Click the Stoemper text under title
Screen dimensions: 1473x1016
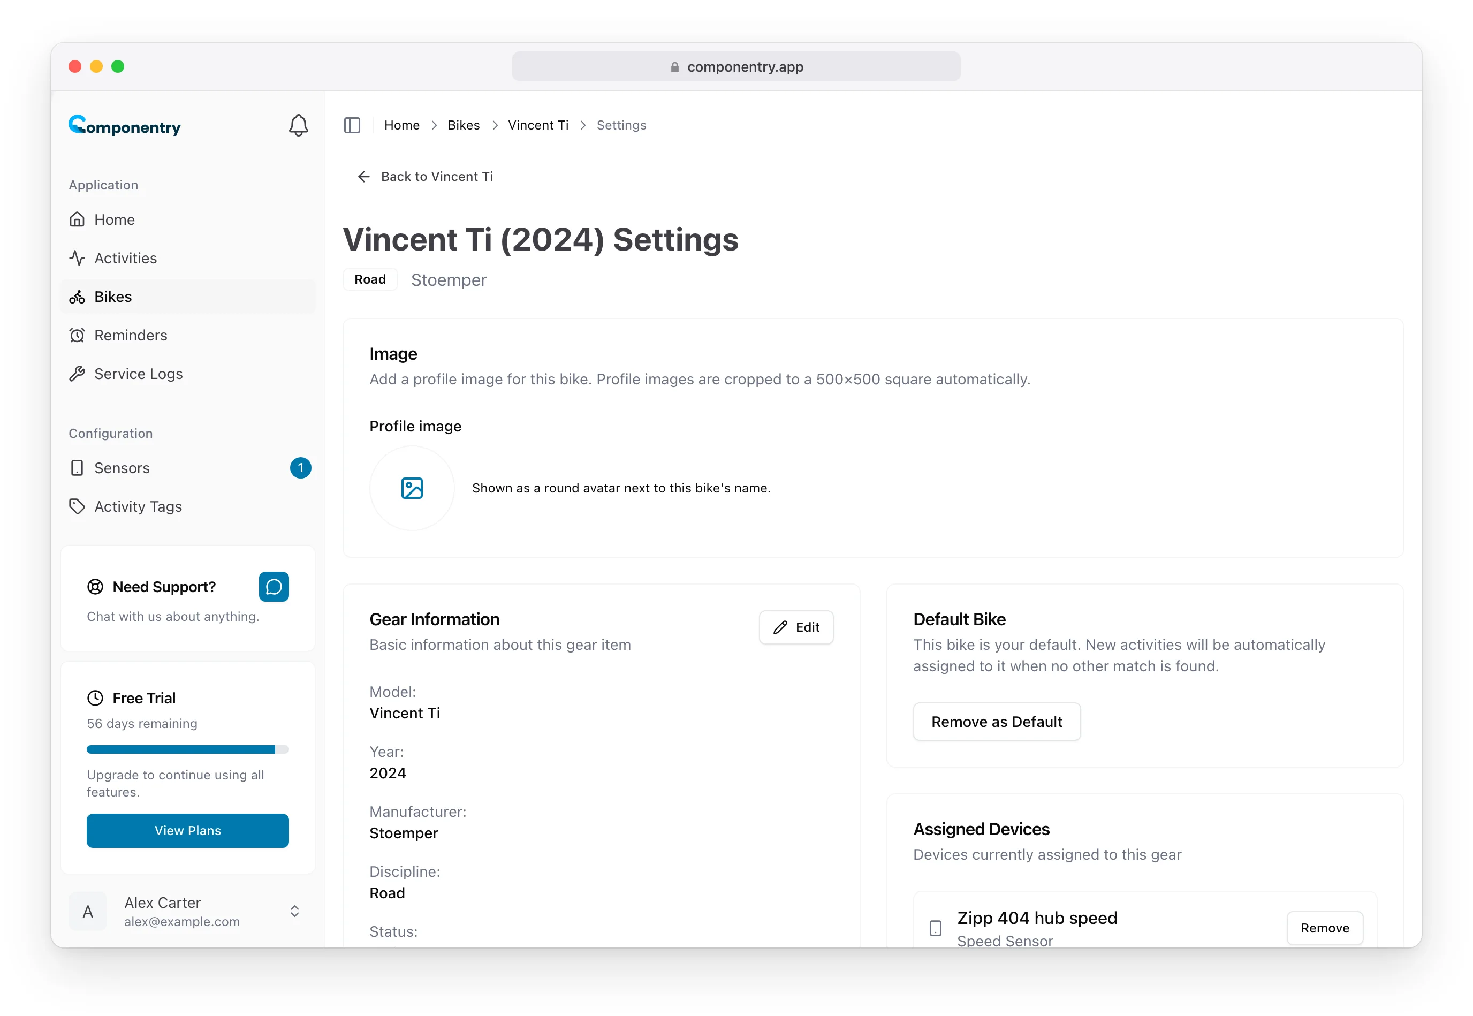tap(449, 280)
